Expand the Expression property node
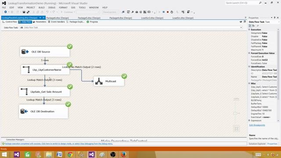Viewport: 281px width, 158px height. point(249,120)
